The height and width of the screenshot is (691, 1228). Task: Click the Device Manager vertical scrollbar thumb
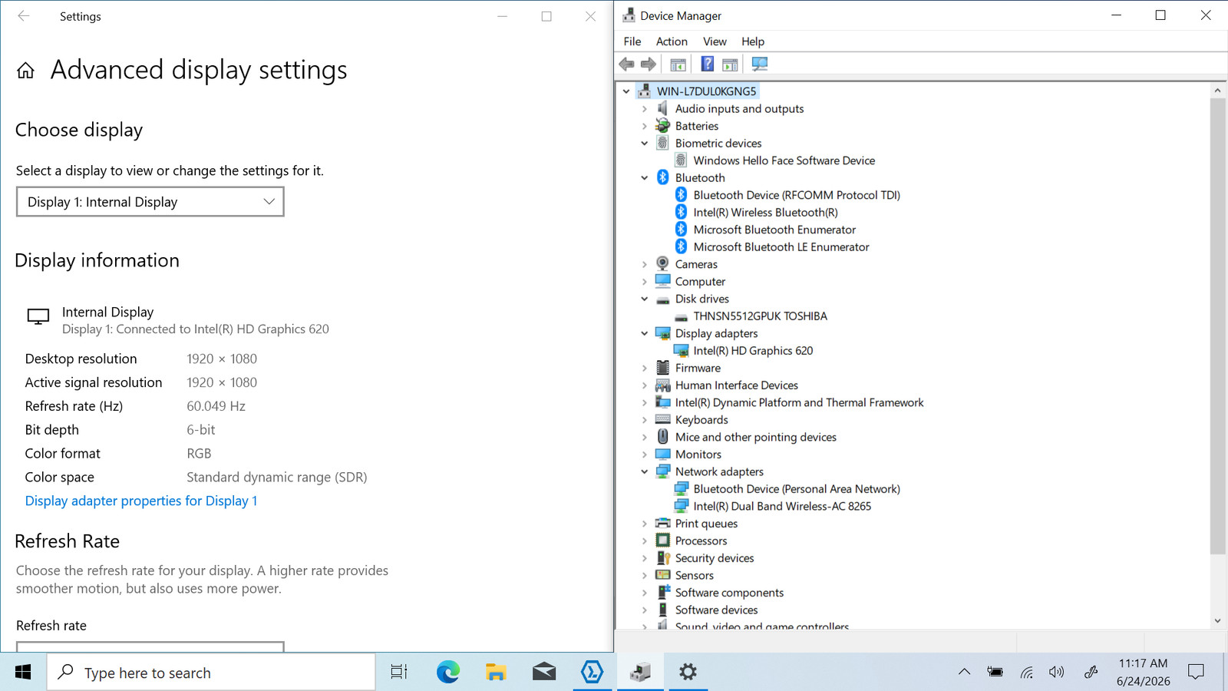1217,326
